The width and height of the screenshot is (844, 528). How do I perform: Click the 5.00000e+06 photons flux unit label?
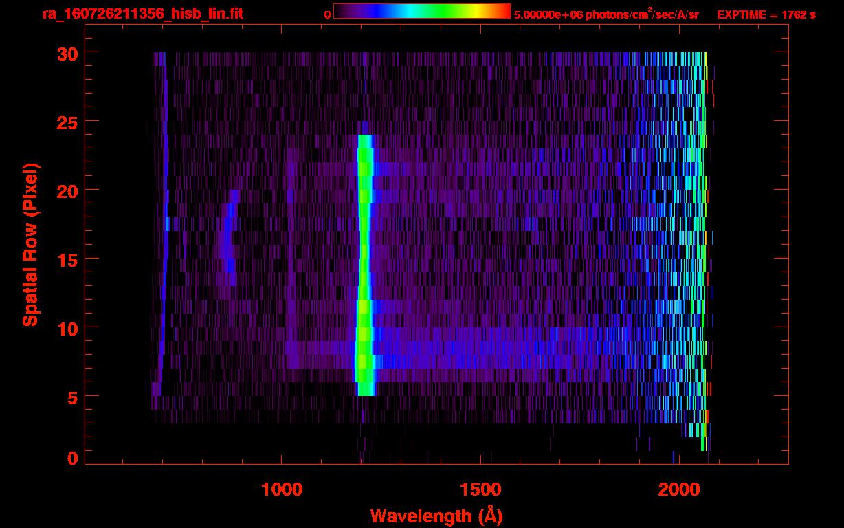click(x=606, y=14)
